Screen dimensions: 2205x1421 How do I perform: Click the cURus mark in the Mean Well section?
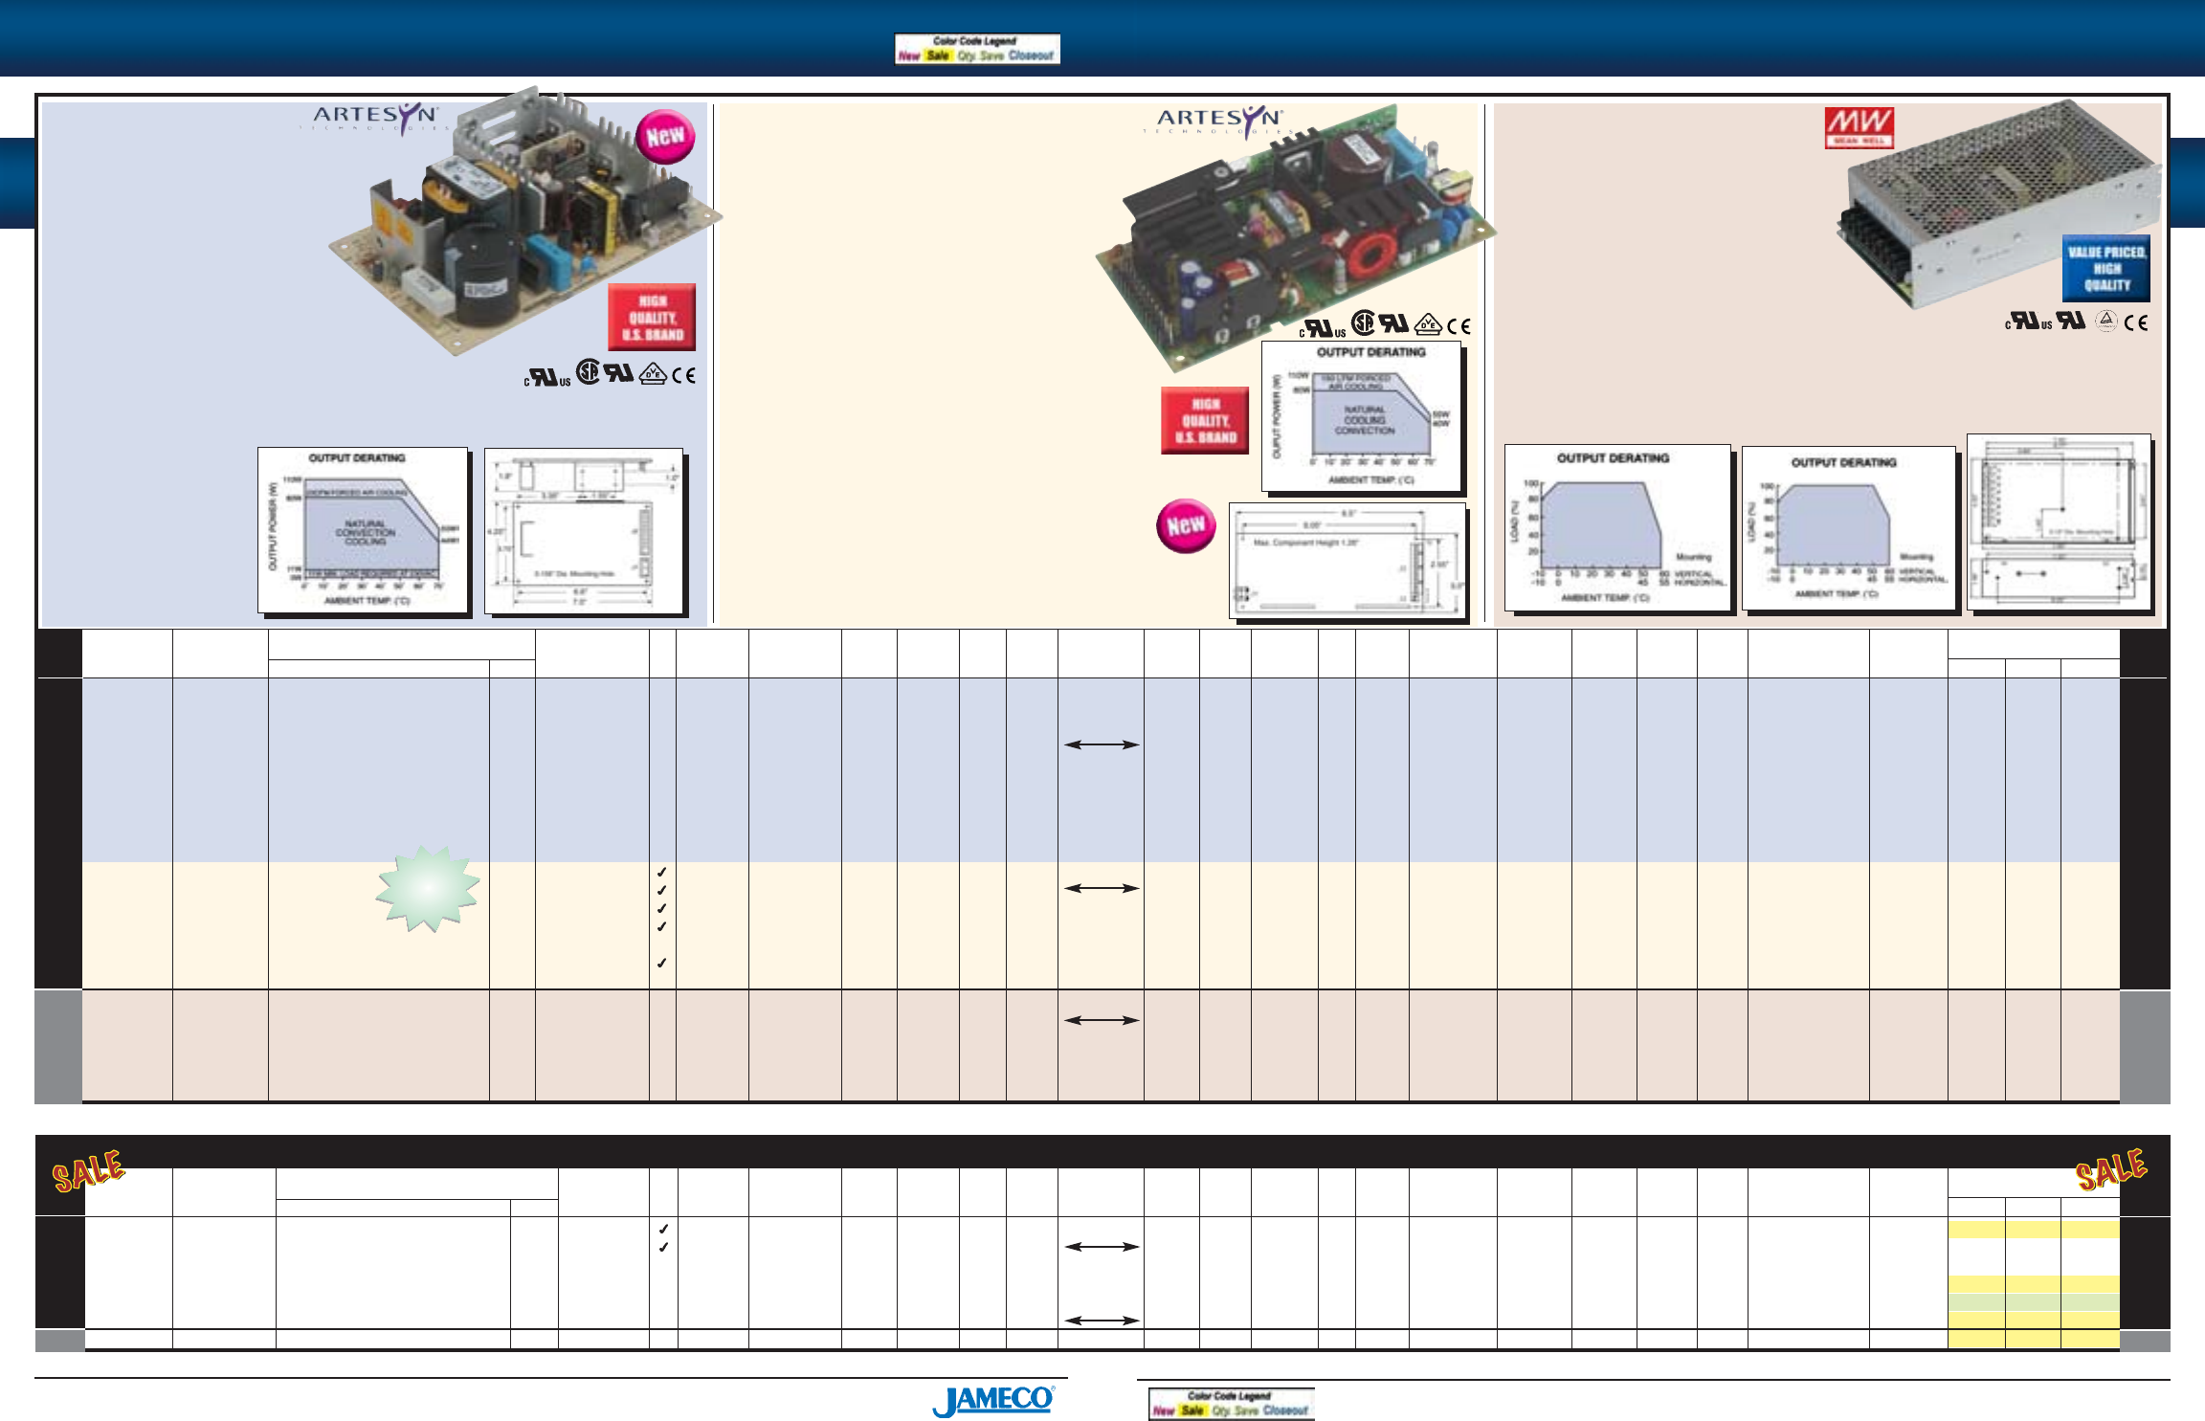2028,322
